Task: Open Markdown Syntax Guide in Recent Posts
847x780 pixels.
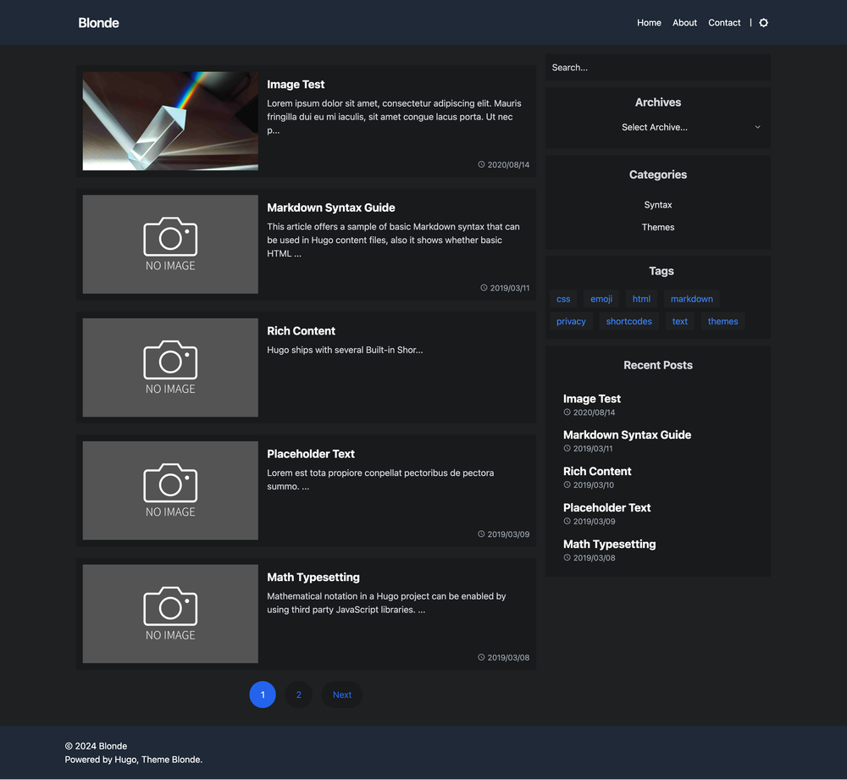Action: tap(627, 434)
